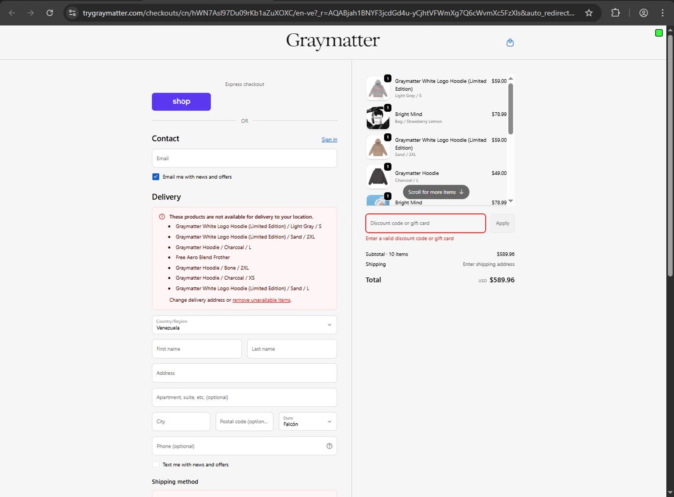
Task: Click the Sign in link
Action: [x=329, y=140]
